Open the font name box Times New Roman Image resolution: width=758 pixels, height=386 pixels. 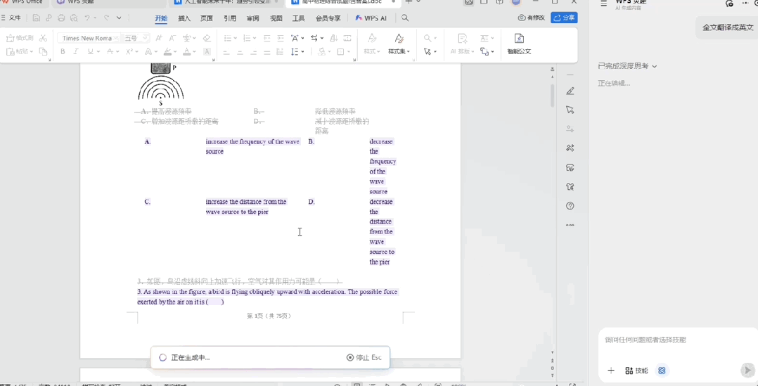87,38
